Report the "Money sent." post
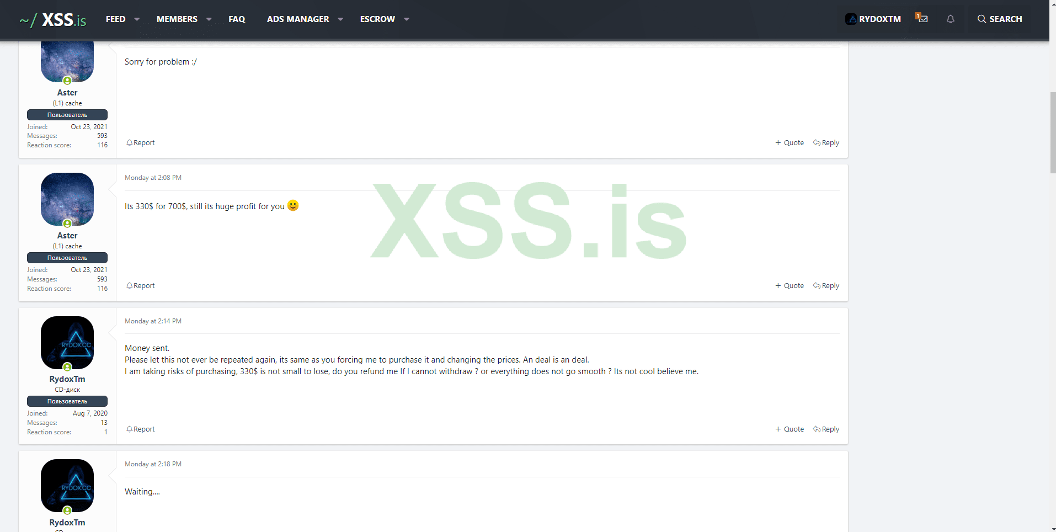1056x532 pixels. [141, 429]
